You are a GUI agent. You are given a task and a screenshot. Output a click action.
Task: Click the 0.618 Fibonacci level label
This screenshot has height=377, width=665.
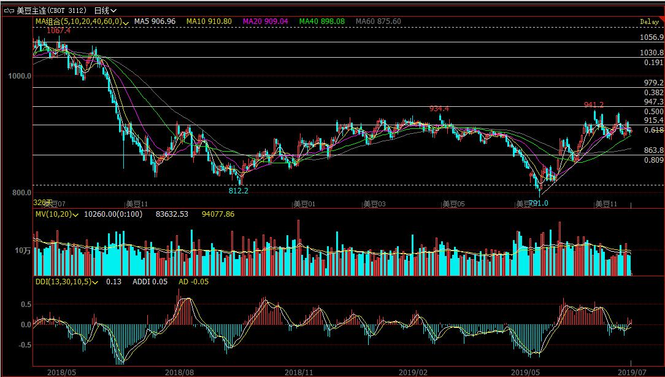[654, 130]
